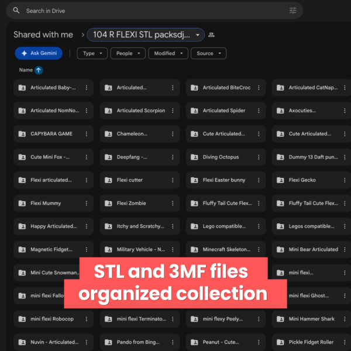Image resolution: width=351 pixels, height=351 pixels.
Task: Open more actions for Articulated Scorpion
Action: click(x=173, y=111)
